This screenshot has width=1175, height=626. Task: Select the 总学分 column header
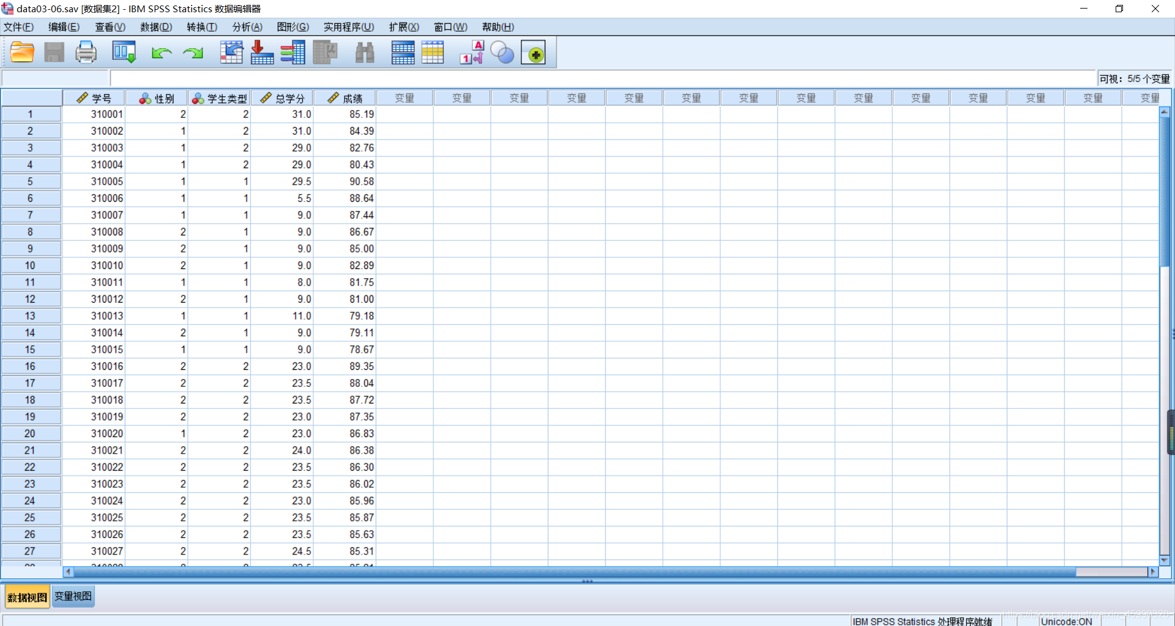282,98
